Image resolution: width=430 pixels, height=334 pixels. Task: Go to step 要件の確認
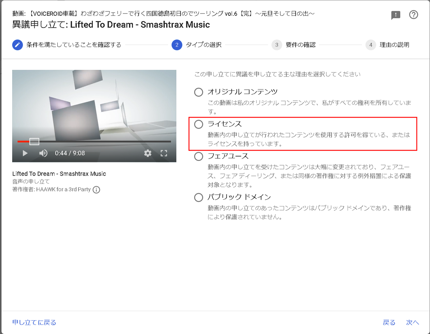point(294,45)
